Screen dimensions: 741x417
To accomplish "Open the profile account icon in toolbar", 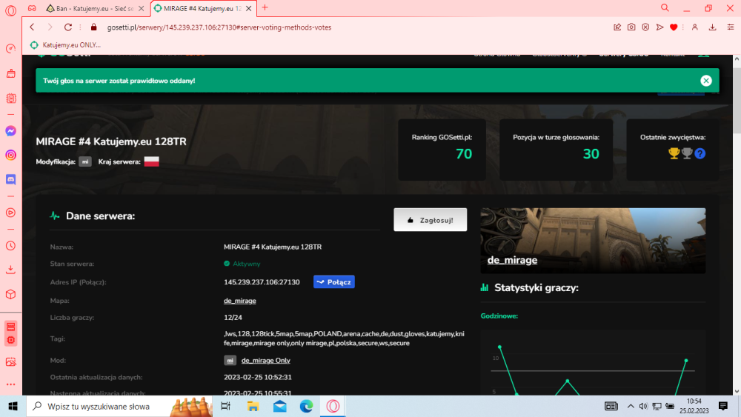I will (x=695, y=27).
